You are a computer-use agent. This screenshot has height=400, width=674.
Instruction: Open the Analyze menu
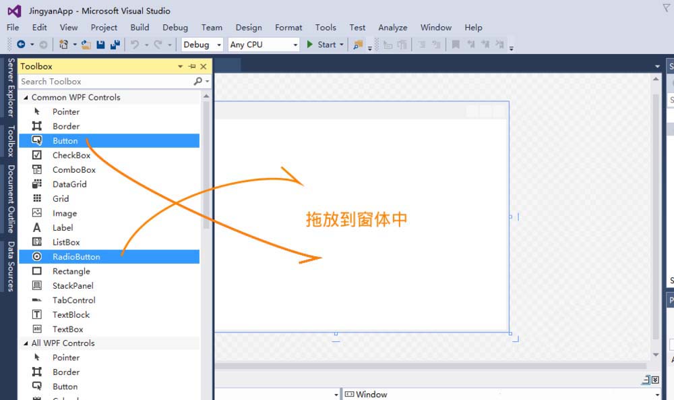392,27
